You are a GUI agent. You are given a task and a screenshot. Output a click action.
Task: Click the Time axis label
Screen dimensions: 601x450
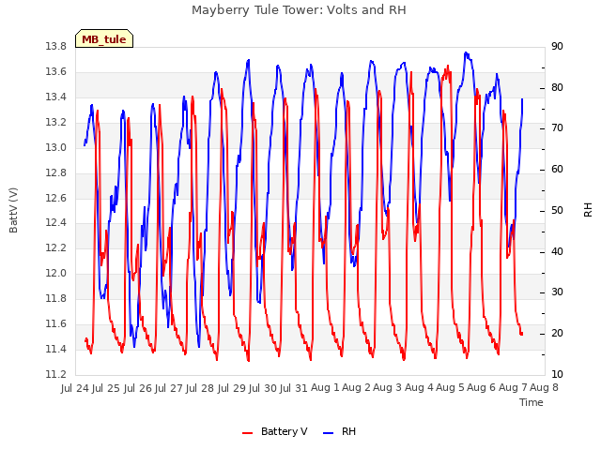tap(532, 402)
